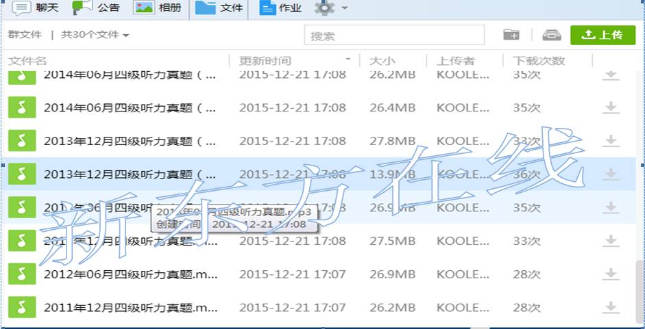The height and width of the screenshot is (329, 645).
Task: Download 2012年06月四级听力真题 via arrow icon
Action: [611, 274]
